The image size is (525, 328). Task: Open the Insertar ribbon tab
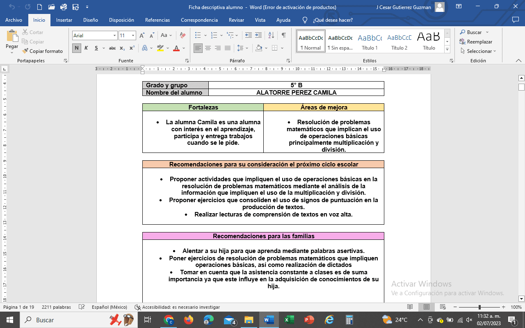[64, 20]
